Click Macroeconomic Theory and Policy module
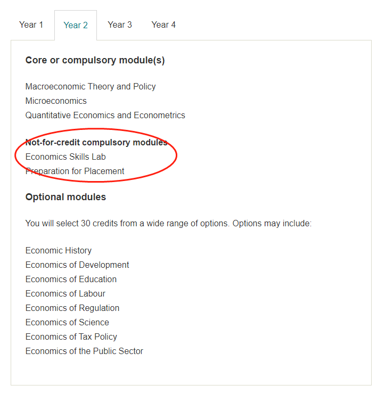The width and height of the screenshot is (377, 394). pos(91,86)
